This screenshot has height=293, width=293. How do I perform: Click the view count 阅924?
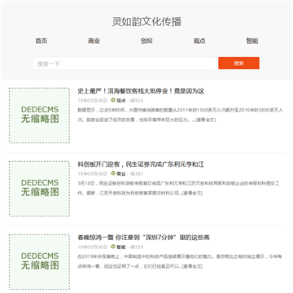coord(137,101)
